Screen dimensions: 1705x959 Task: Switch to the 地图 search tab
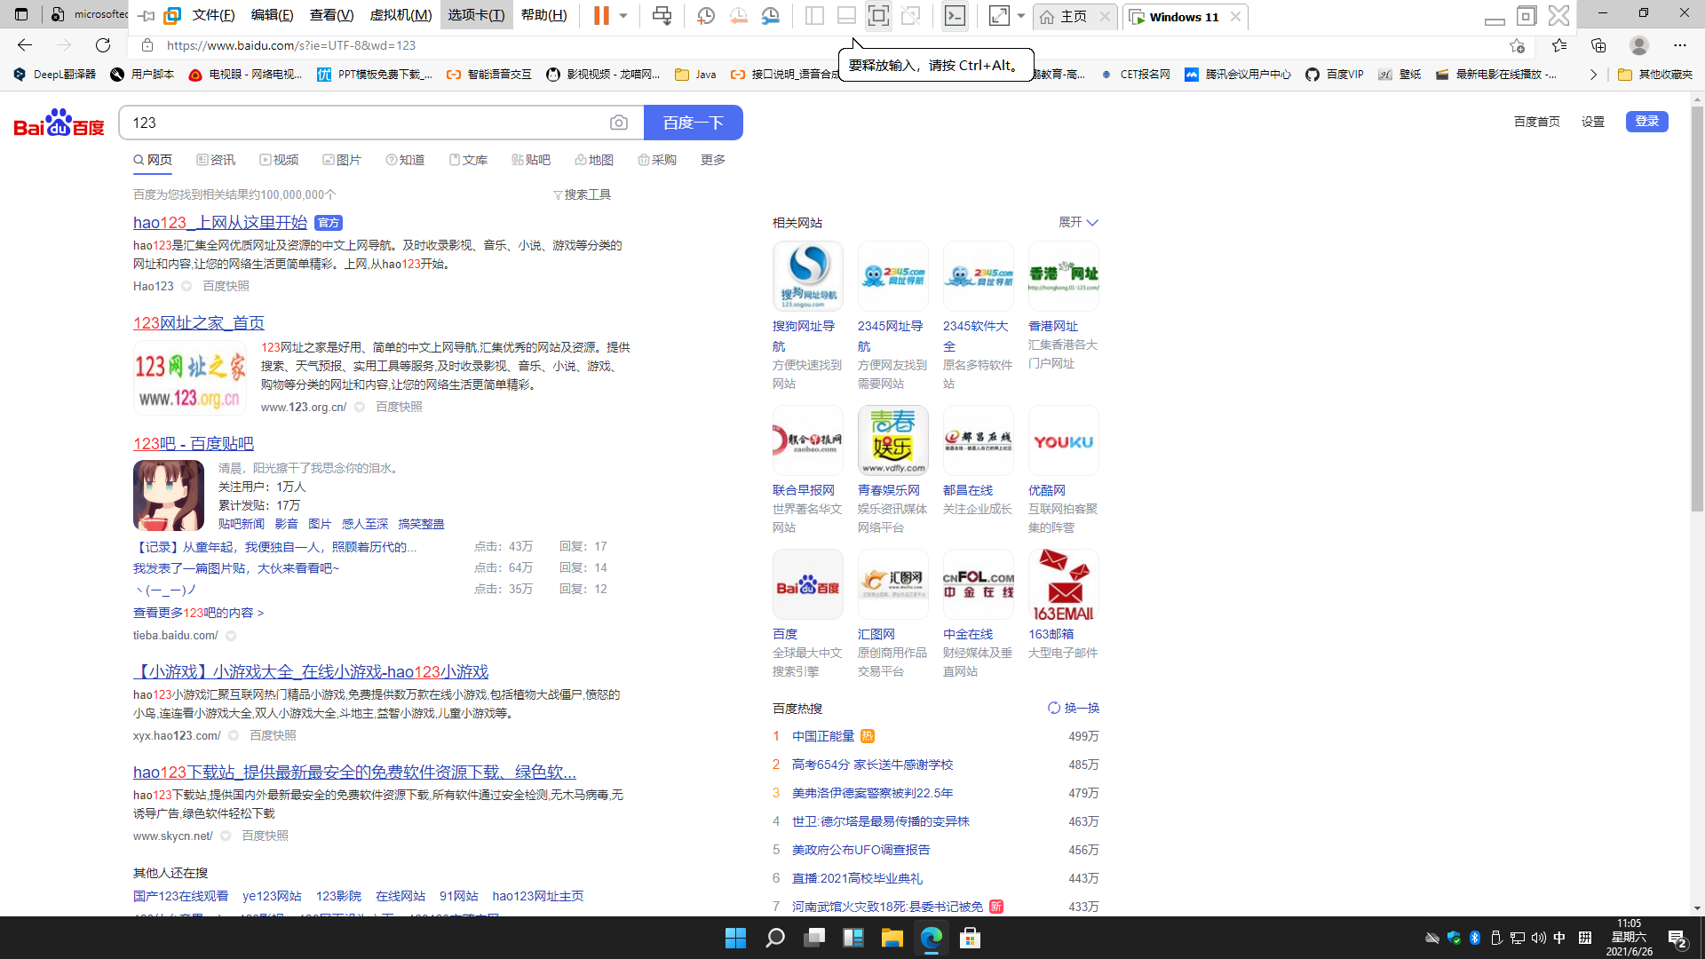[x=594, y=160]
